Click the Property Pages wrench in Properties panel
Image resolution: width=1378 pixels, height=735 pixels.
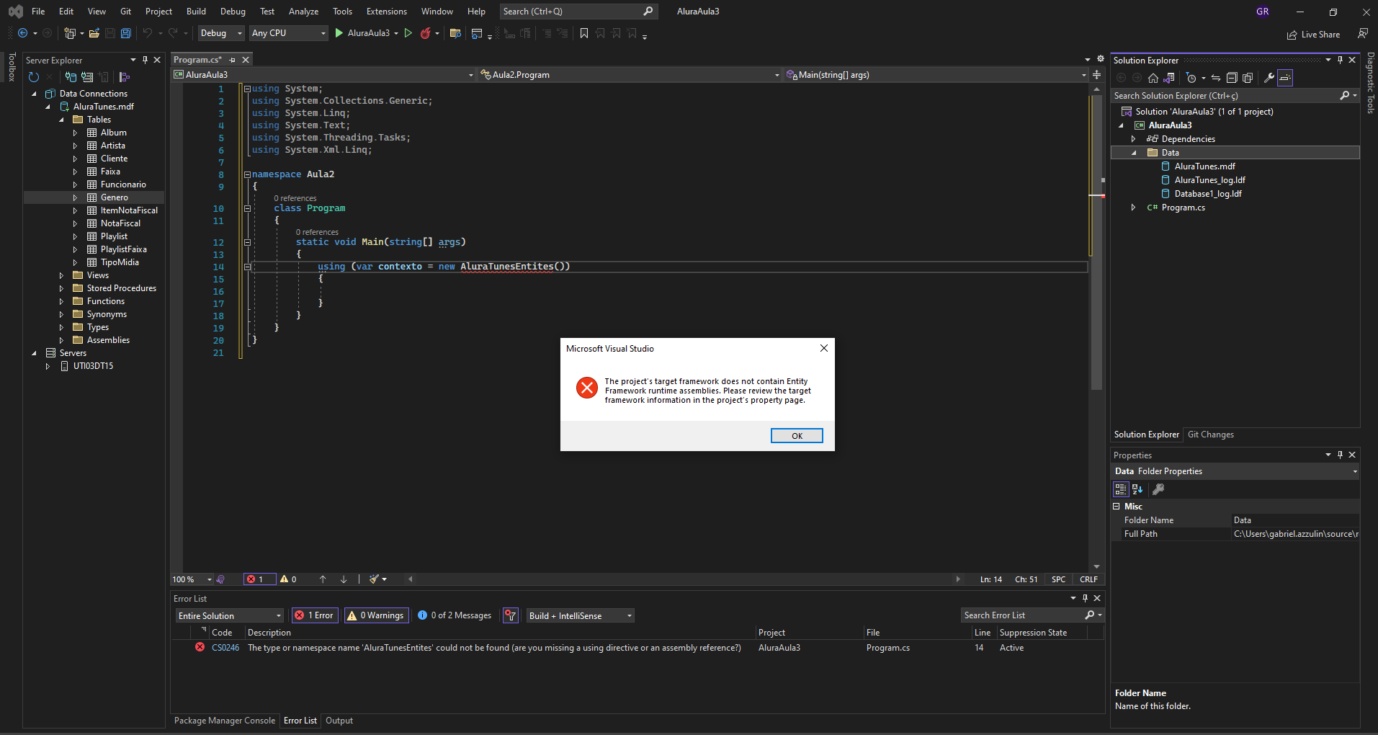pyautogui.click(x=1158, y=489)
